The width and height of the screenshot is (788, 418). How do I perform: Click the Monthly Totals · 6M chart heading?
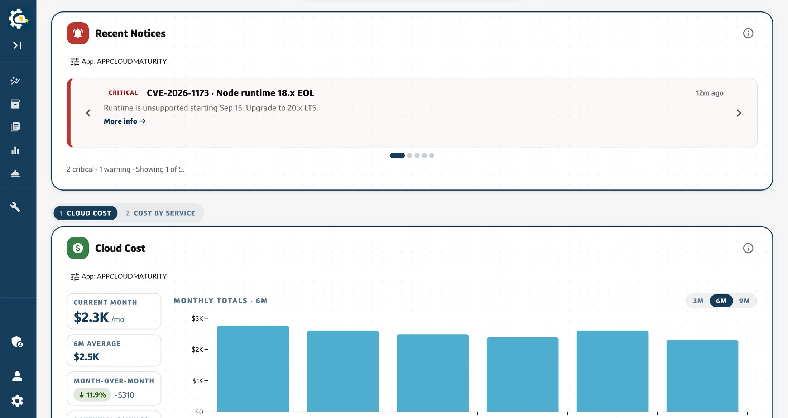[221, 301]
